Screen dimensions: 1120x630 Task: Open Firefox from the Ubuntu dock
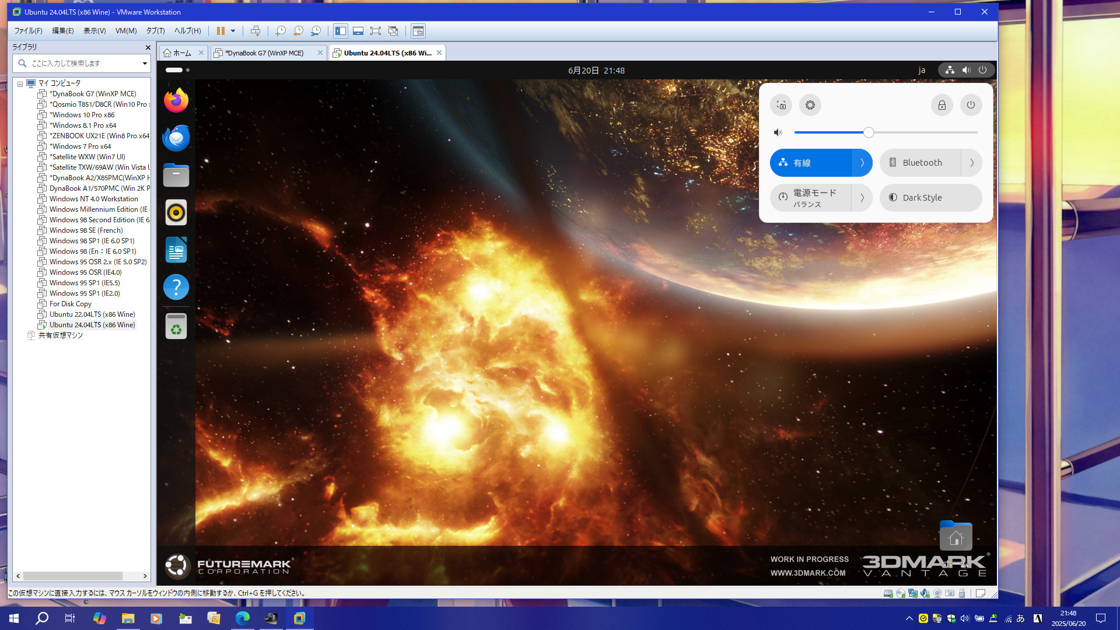pos(176,100)
